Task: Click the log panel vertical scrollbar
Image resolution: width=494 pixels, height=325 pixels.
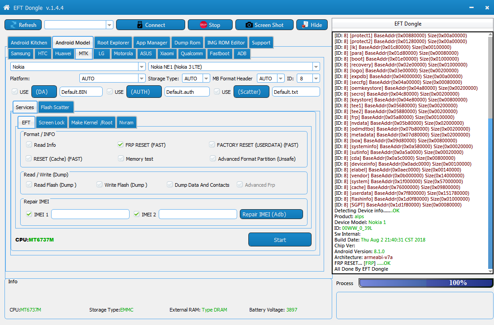Action: (x=490, y=180)
